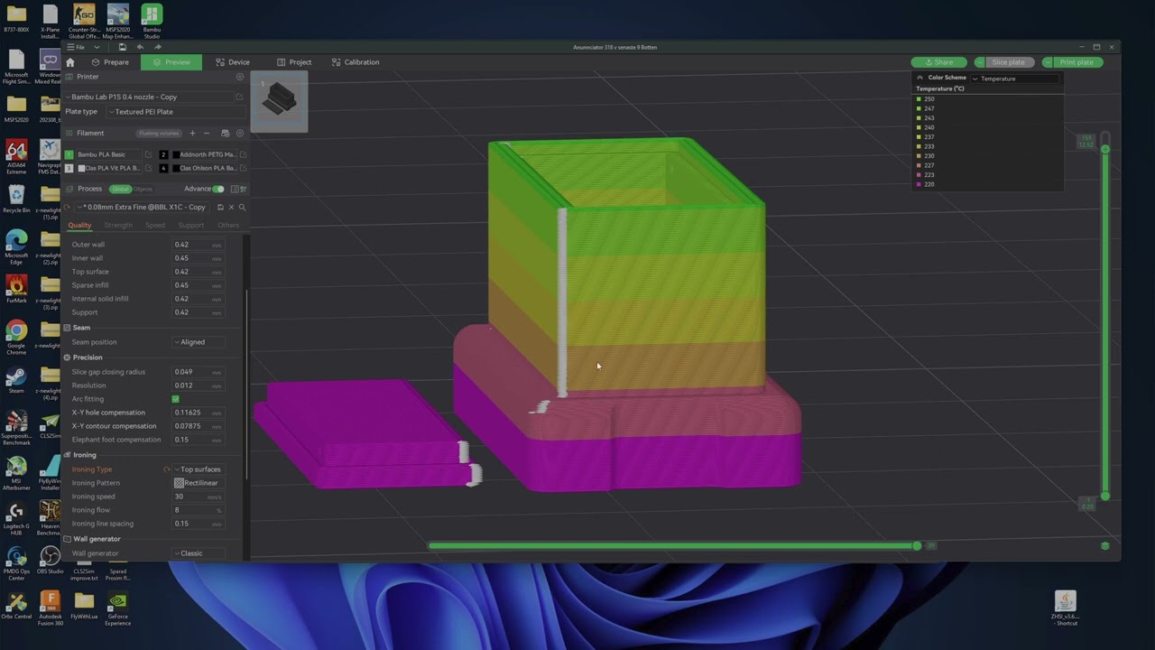Go to the Home page icon
Viewport: 1155px width, 650px height.
(70, 62)
